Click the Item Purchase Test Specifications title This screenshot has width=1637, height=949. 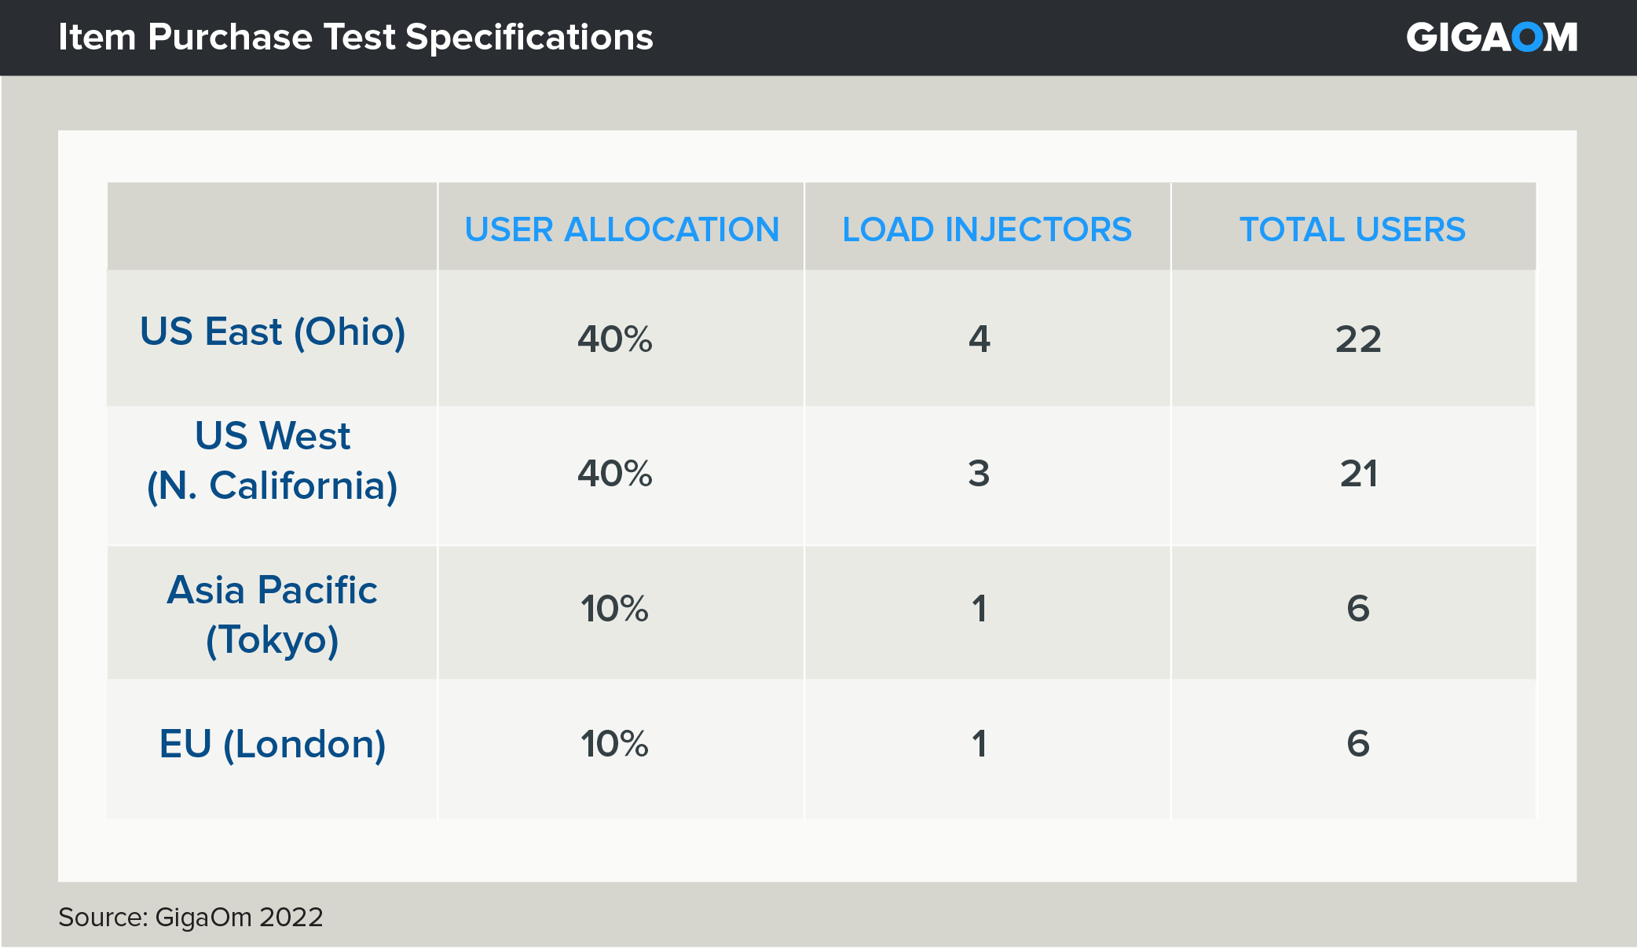(x=355, y=37)
